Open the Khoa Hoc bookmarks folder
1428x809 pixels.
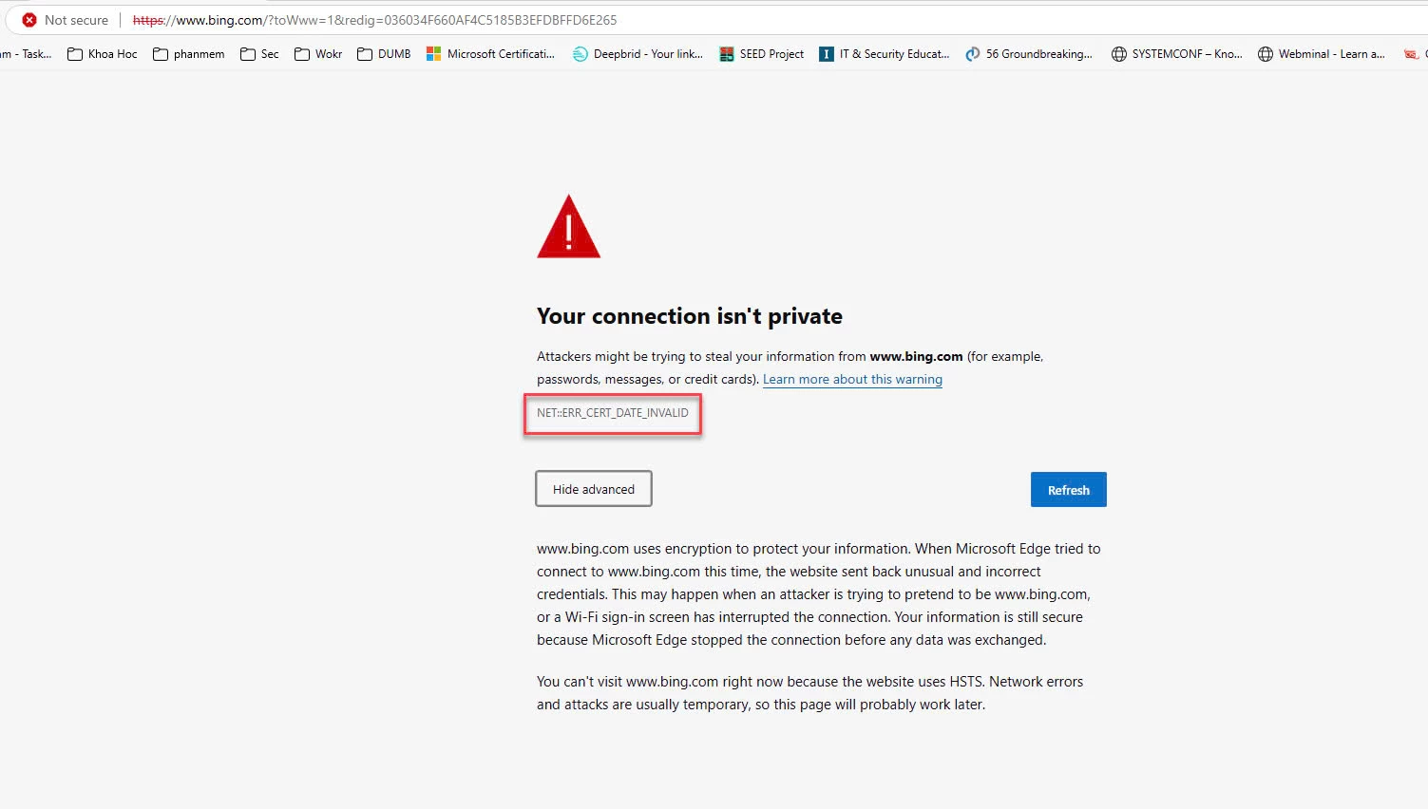pos(103,54)
